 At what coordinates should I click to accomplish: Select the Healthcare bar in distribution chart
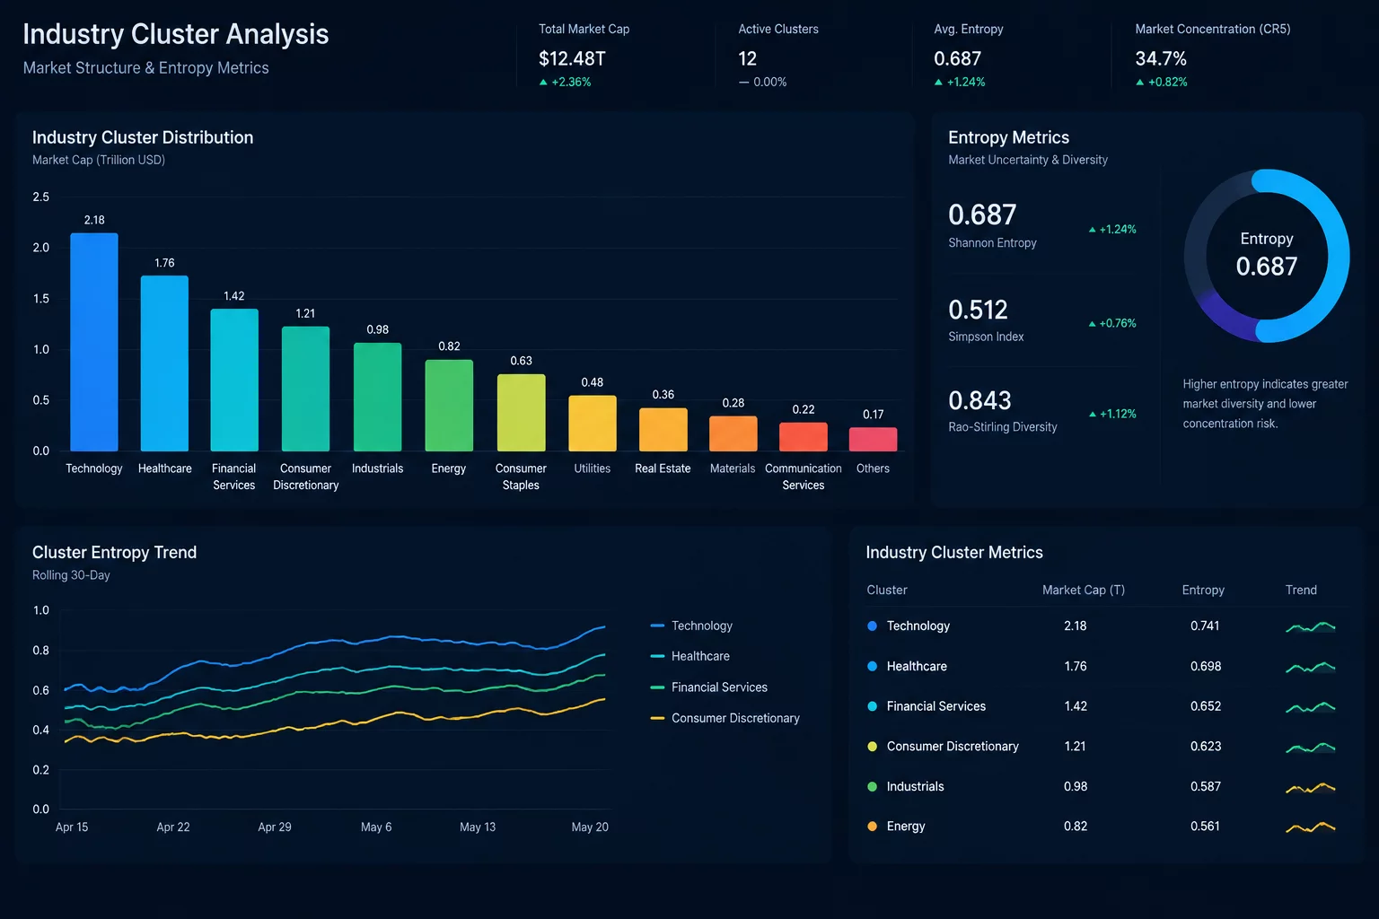[164, 363]
